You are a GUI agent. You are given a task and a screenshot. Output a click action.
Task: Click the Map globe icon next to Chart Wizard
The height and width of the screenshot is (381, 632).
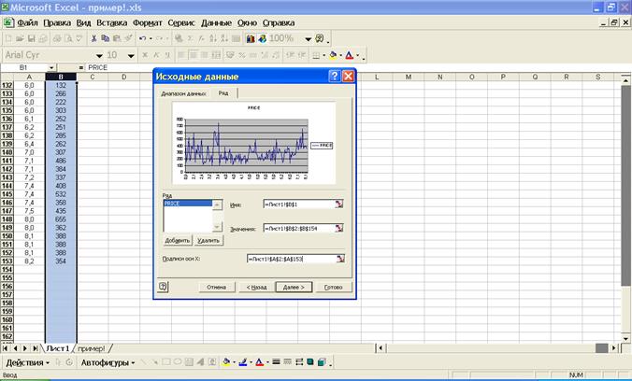[x=263, y=38]
